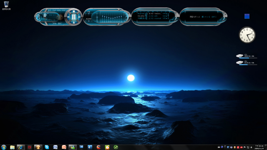This screenshot has height=150, width=267.
Task: Click the small blue square gadget near clock
Action: [x=247, y=16]
